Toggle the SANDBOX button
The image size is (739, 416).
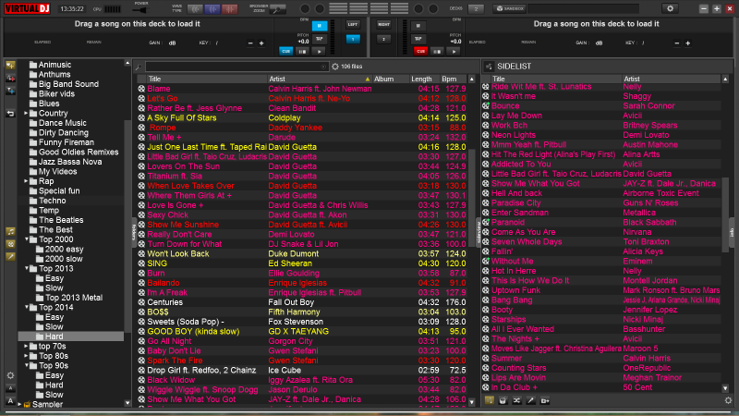click(x=510, y=8)
